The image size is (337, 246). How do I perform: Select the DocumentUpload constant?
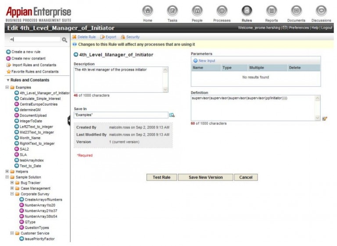(33, 116)
